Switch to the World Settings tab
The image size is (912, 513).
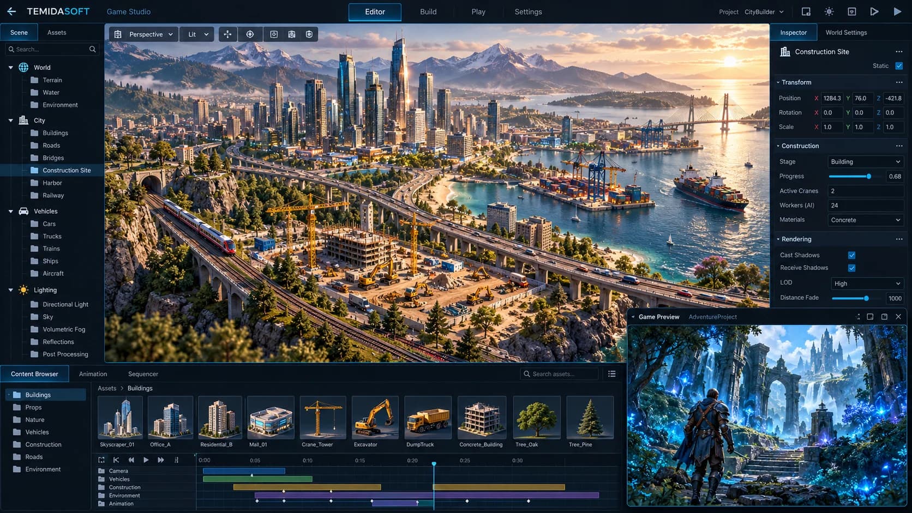click(846, 33)
